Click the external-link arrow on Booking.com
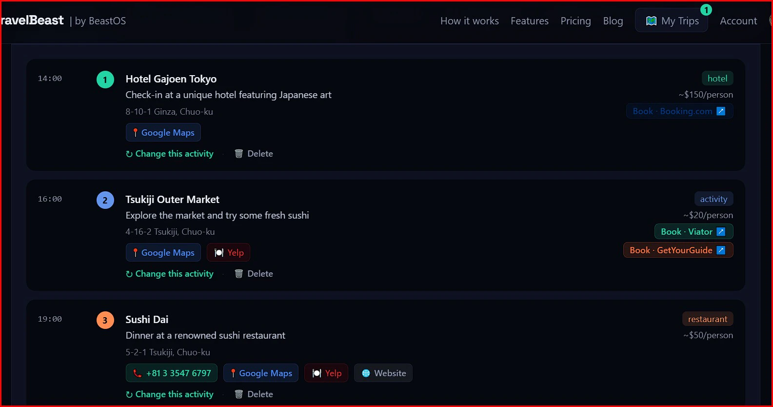Screen dimensions: 773x407 (x=721, y=111)
